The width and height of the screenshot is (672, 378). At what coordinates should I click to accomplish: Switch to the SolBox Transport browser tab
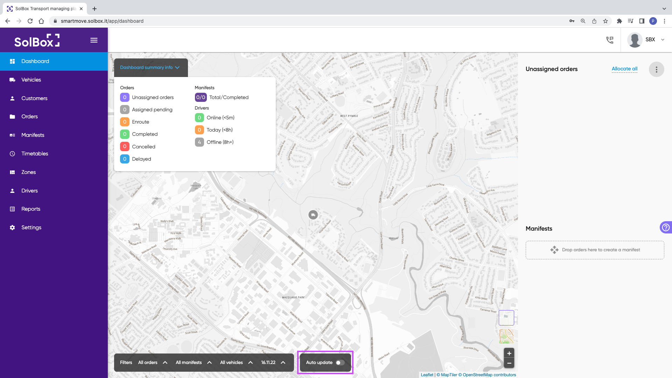42,8
